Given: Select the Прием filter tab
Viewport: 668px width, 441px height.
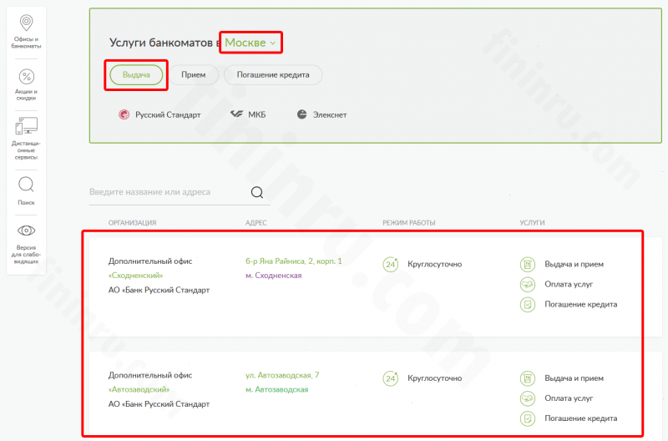Looking at the screenshot, I should point(194,74).
